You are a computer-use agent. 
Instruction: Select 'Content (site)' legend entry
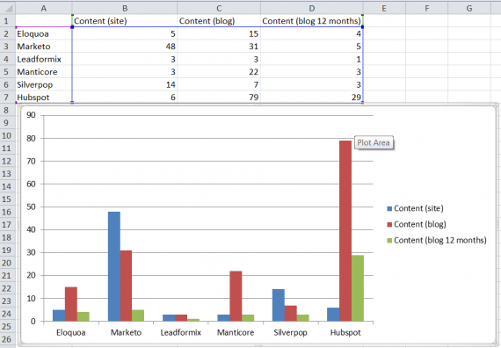pyautogui.click(x=415, y=208)
